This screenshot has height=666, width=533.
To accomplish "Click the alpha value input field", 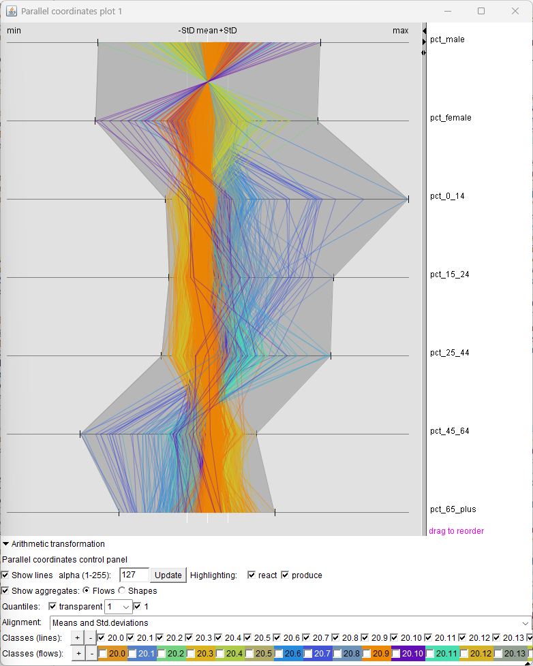I will tap(134, 575).
